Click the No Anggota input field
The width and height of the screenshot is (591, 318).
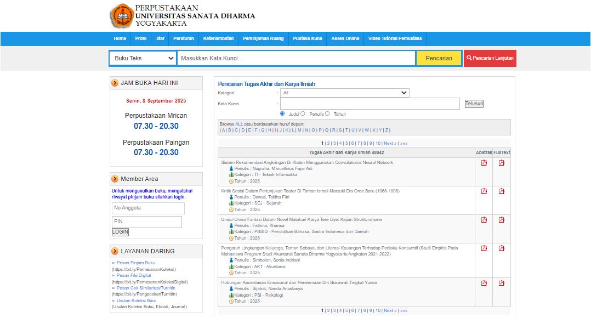pos(148,208)
